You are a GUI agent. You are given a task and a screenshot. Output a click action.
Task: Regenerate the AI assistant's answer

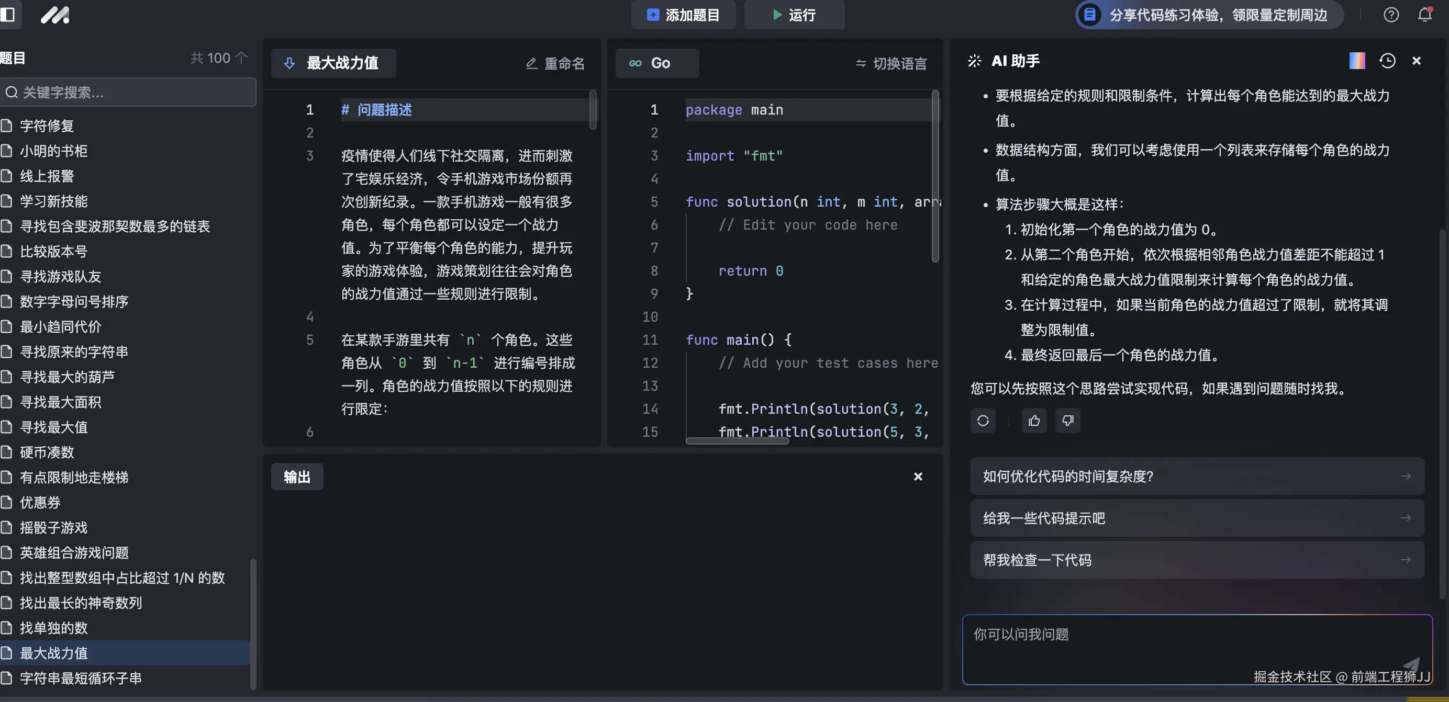983,421
